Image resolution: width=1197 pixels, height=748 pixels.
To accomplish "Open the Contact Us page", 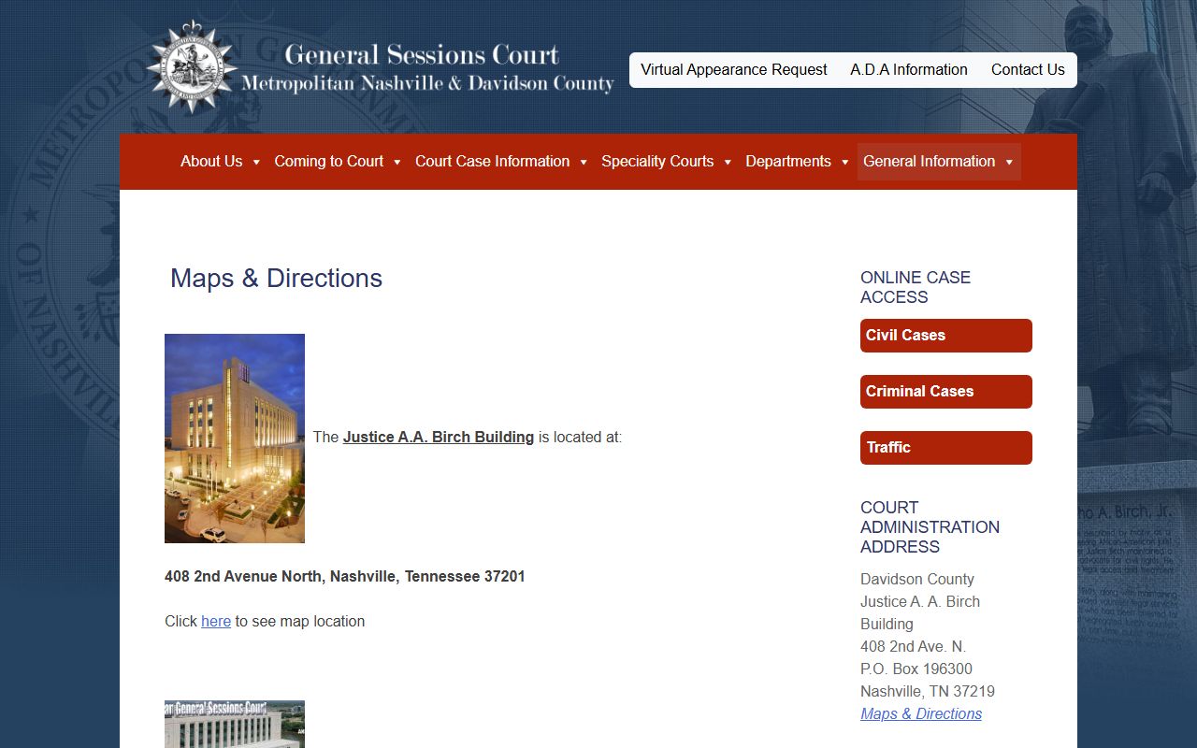I will [1028, 70].
